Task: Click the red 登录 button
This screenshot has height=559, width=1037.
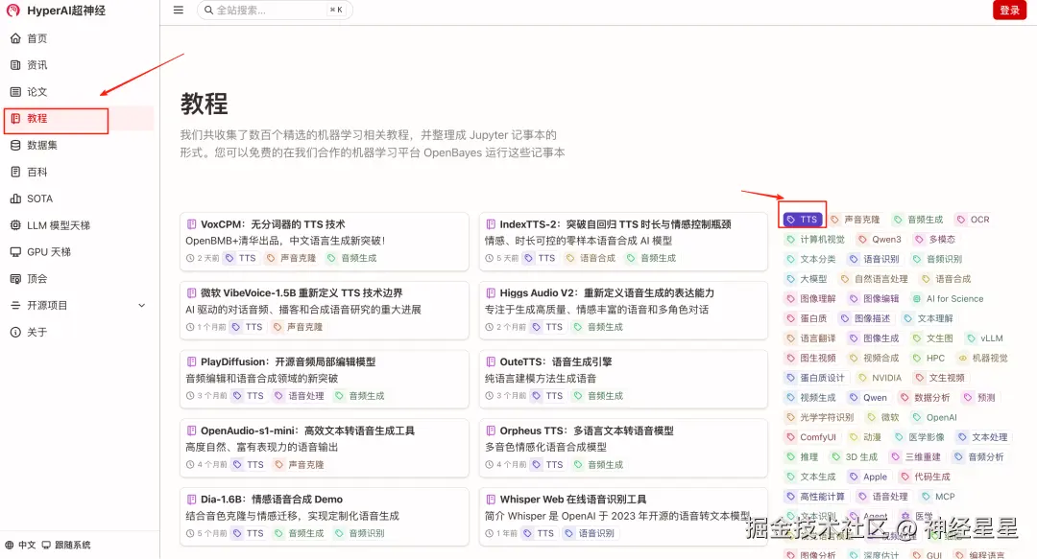Action: (1009, 10)
